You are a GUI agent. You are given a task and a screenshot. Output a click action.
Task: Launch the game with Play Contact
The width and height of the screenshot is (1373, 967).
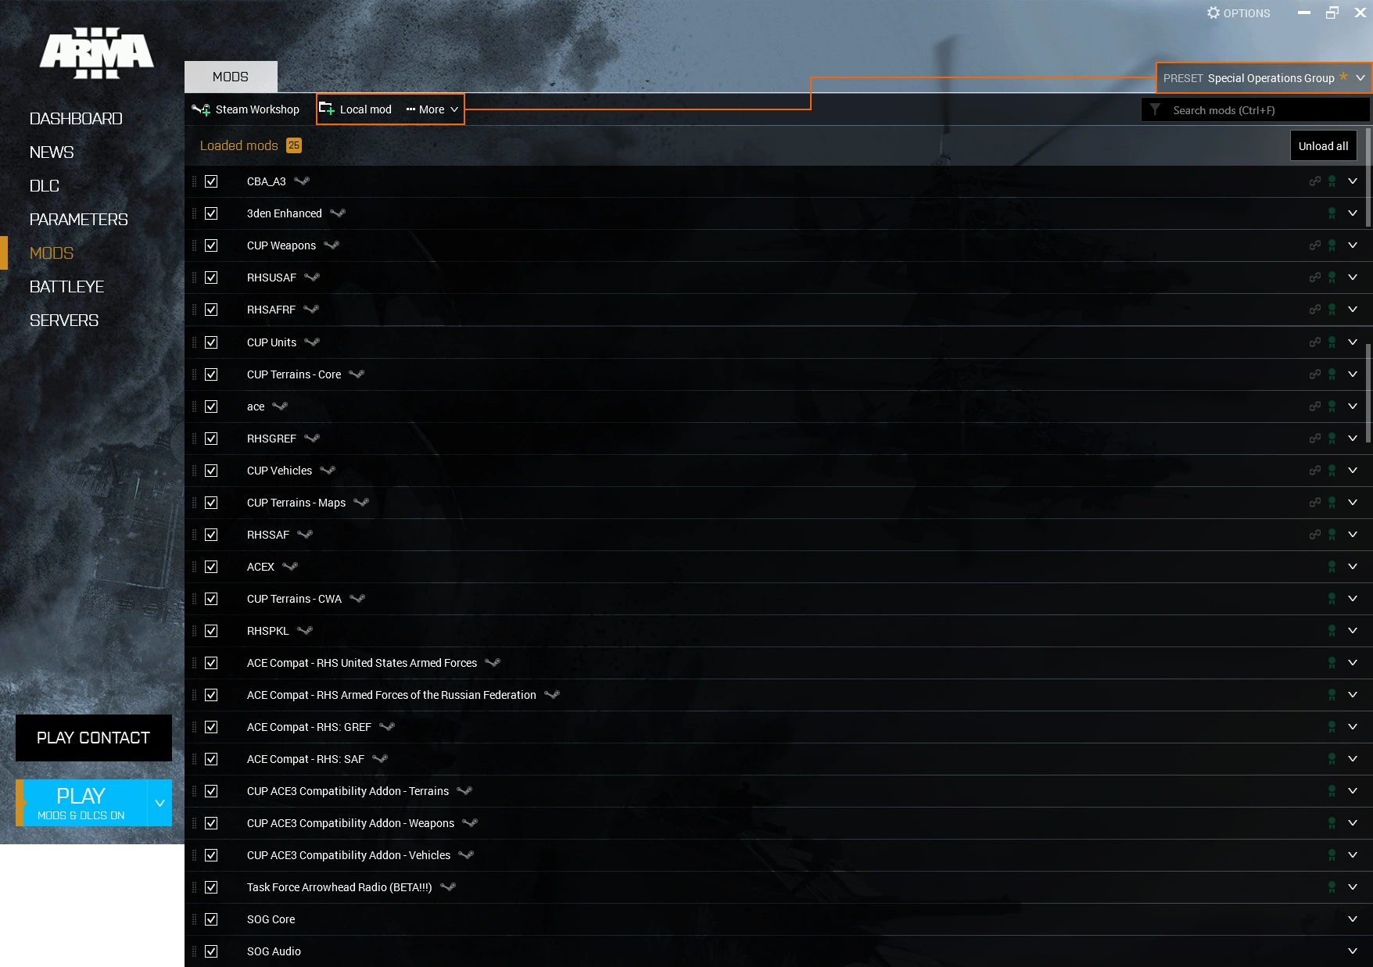pyautogui.click(x=94, y=738)
